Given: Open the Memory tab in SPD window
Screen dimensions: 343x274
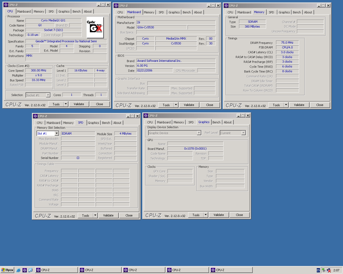Looking at the screenshot, I should pyautogui.click(x=68, y=123).
